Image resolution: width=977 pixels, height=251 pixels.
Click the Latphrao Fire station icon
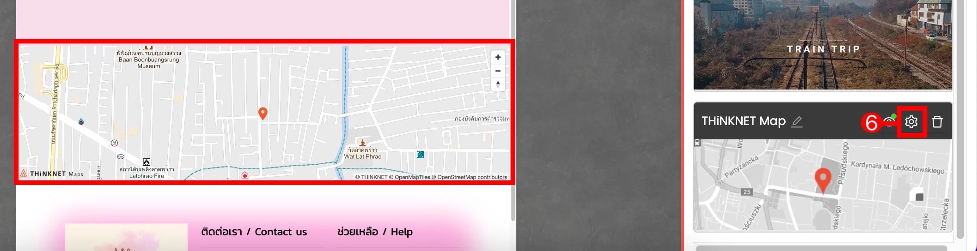point(147,162)
